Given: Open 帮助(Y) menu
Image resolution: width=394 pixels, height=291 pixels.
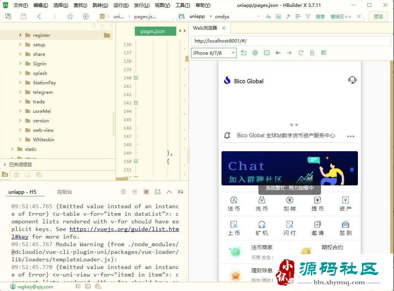Looking at the screenshot, I should coord(203,5).
